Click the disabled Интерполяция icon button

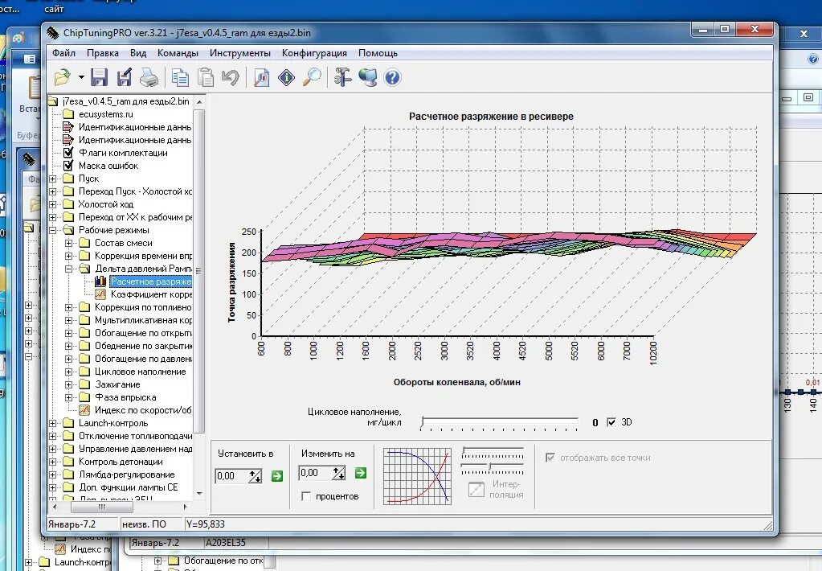point(476,489)
